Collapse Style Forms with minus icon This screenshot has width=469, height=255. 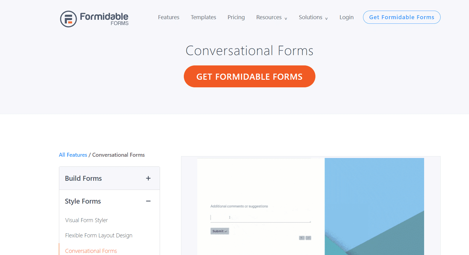pos(148,201)
